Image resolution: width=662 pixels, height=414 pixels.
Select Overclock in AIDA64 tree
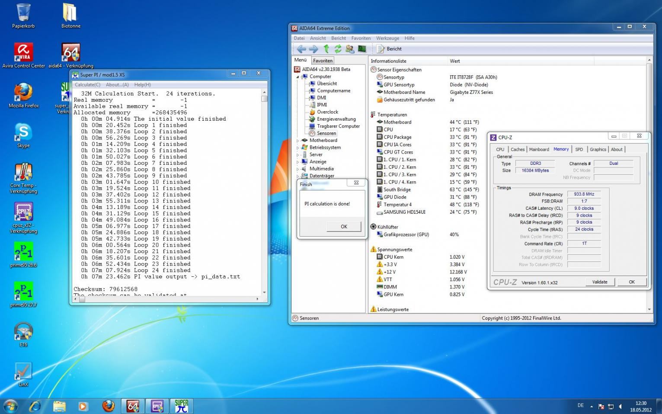(328, 112)
